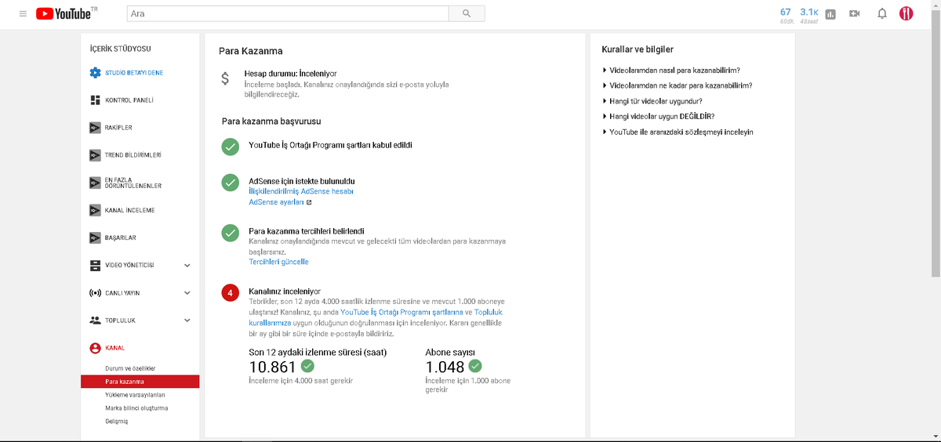Click the Canlı Yayın broadcast icon
The height and width of the screenshot is (442, 941).
click(95, 292)
